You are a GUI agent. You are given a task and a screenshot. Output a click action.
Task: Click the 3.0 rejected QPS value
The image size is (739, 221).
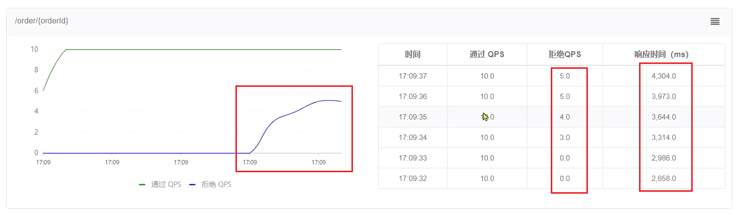(564, 138)
